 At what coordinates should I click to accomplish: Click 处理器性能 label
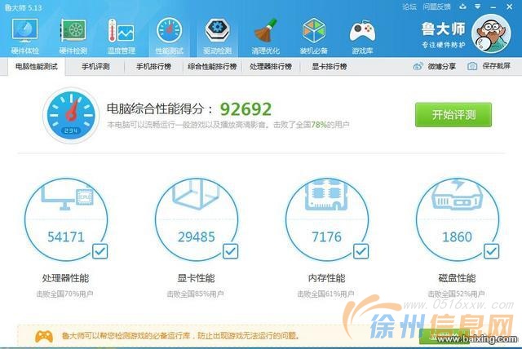click(65, 278)
